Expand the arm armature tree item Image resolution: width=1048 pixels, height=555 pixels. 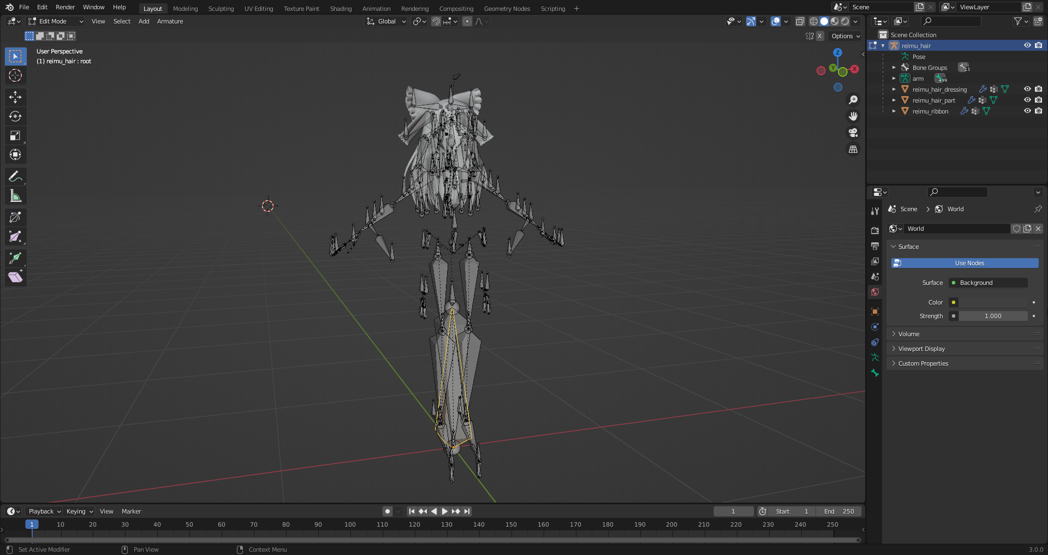(x=894, y=79)
